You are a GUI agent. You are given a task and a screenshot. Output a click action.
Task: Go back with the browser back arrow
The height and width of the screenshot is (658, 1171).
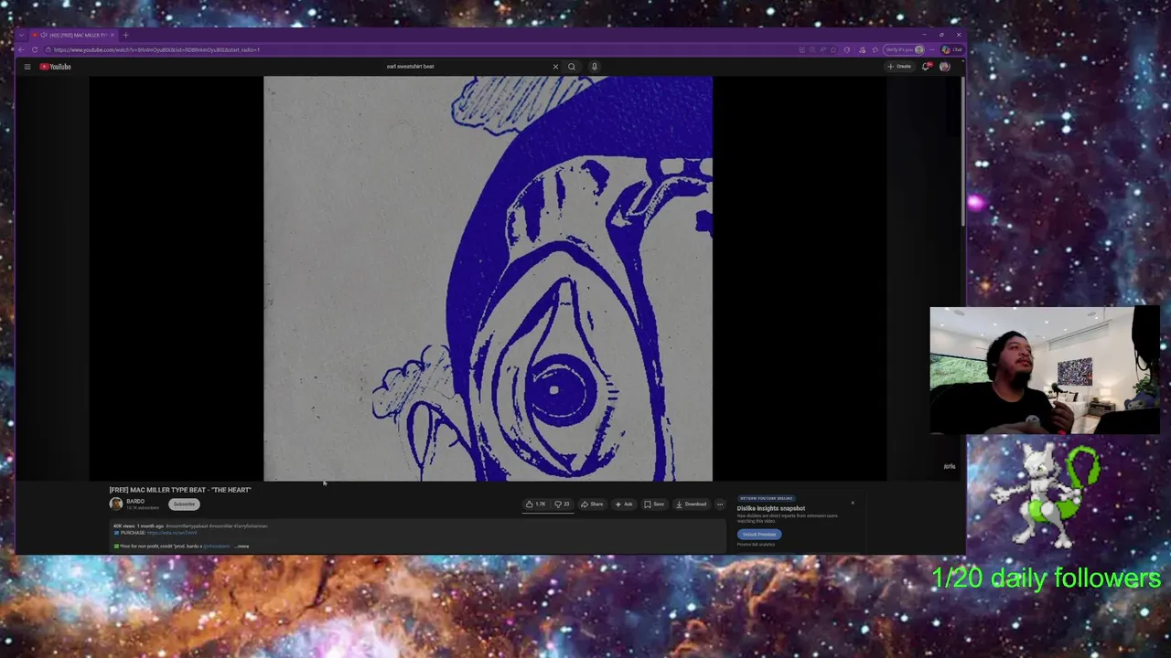[x=21, y=49]
